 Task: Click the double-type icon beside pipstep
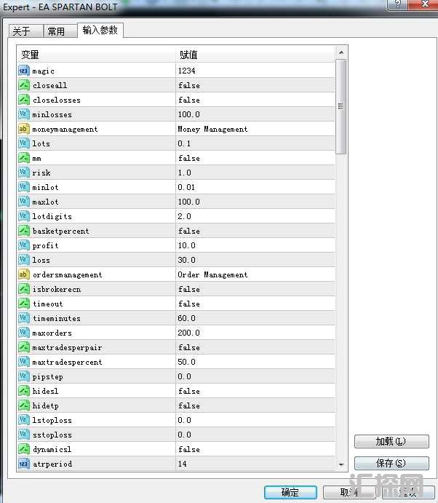click(x=24, y=376)
